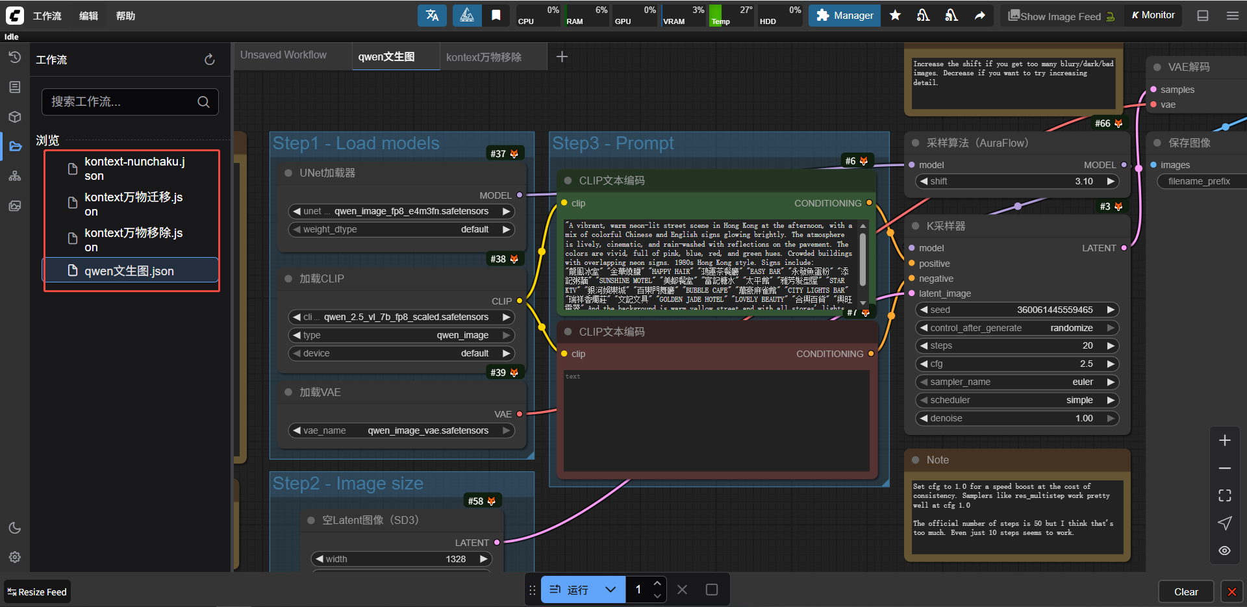Open the clip_name model dropdown
The height and width of the screenshot is (607, 1247).
pos(401,317)
